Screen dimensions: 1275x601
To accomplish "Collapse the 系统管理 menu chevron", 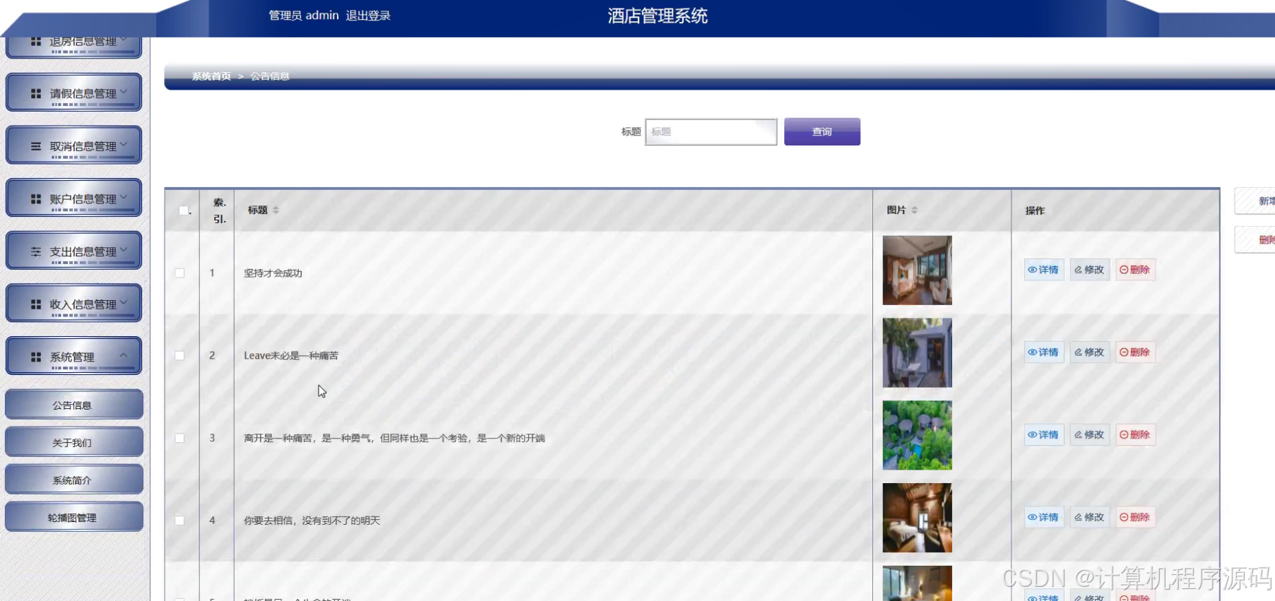I will (x=124, y=356).
